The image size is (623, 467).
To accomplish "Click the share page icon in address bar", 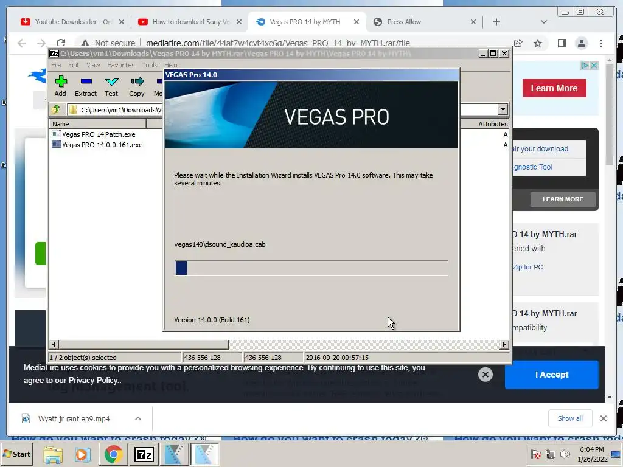I will 518,43.
